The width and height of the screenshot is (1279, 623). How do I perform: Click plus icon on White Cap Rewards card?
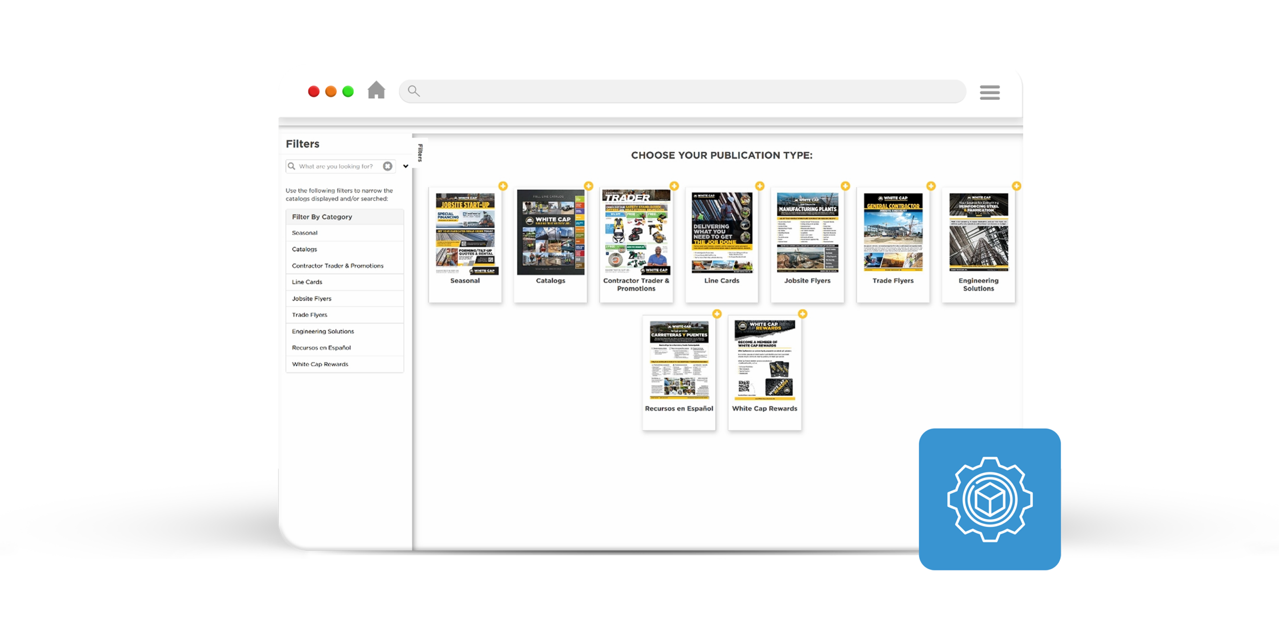(802, 313)
